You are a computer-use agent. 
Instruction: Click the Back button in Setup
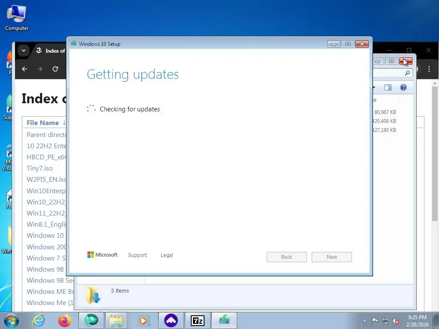(287, 257)
